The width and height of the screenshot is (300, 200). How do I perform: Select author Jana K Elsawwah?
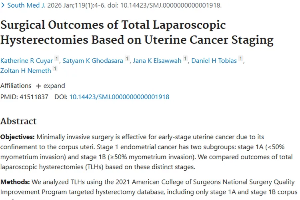point(157,61)
